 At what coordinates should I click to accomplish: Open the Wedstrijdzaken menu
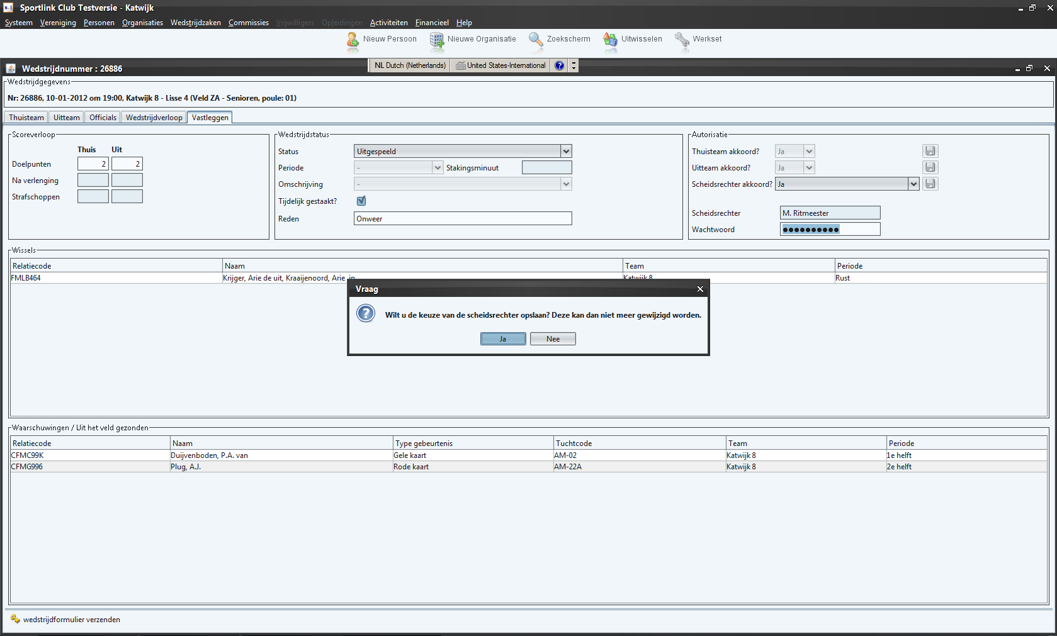click(196, 23)
